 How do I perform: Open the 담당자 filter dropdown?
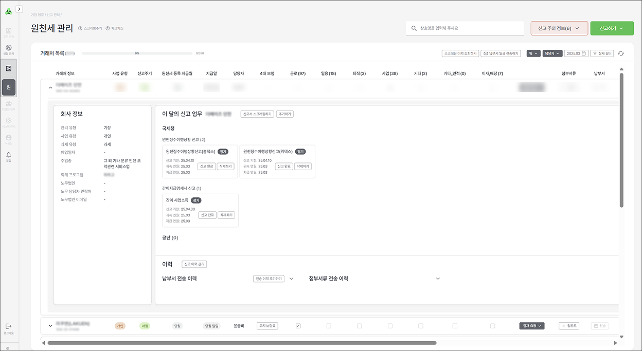point(552,53)
